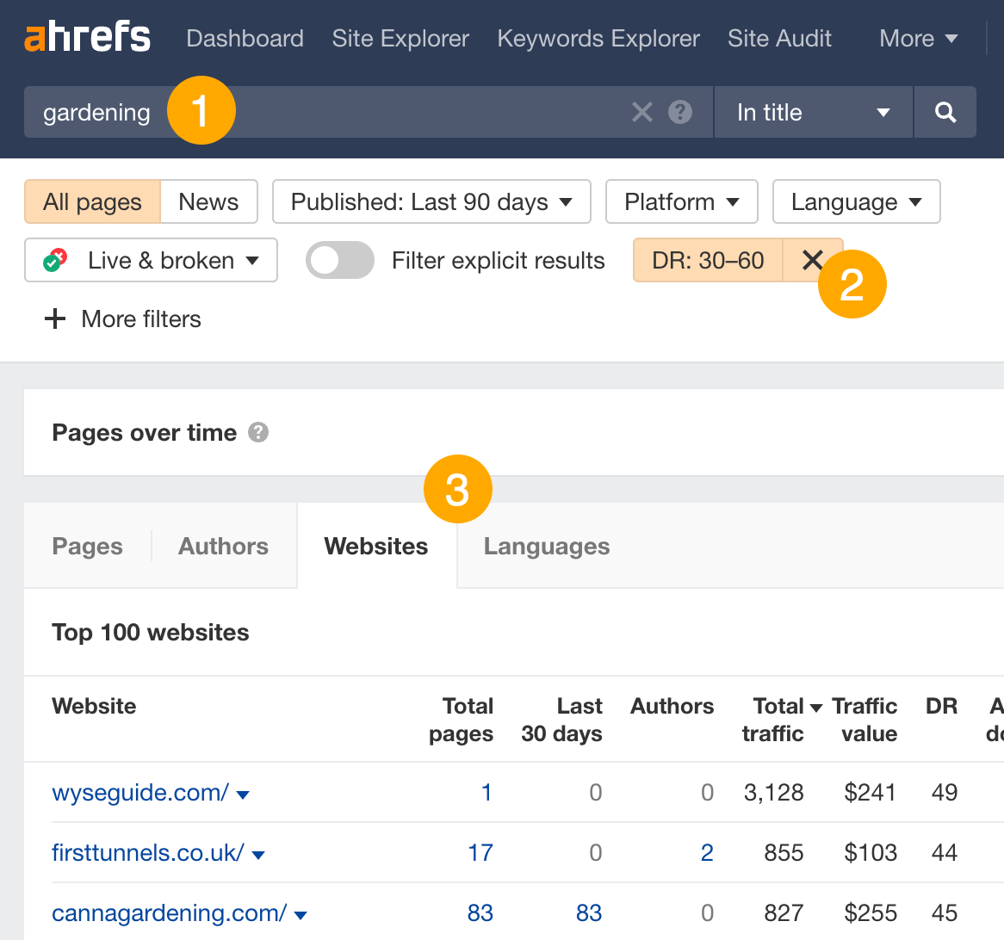Visit the cannagardening.com link

point(168,913)
